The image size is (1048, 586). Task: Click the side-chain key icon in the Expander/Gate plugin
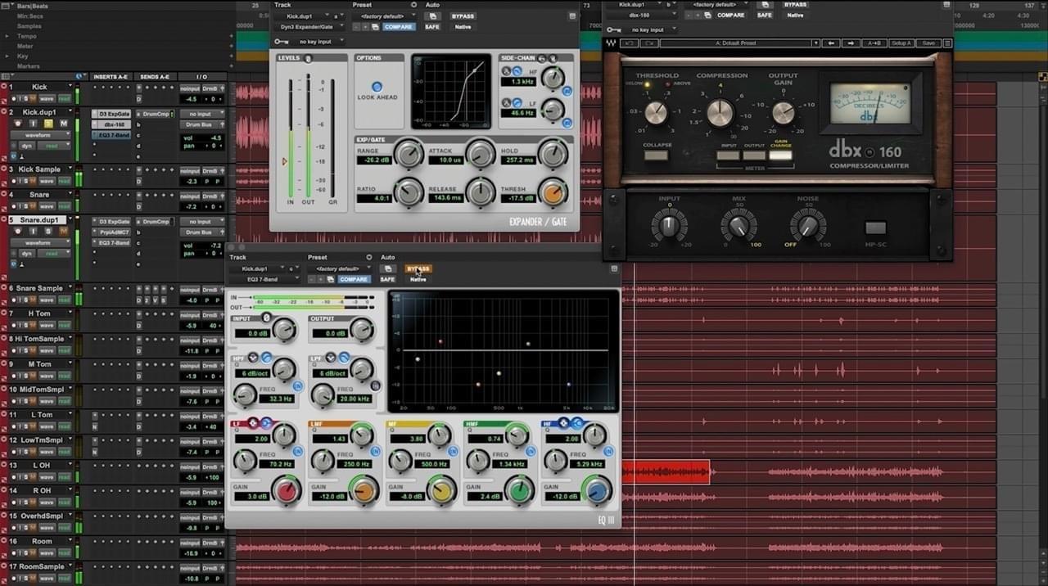tap(280, 41)
